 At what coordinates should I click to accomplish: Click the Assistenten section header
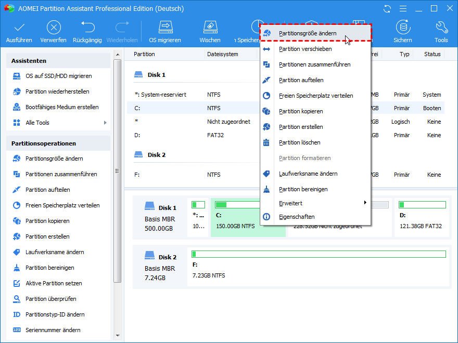tap(58, 61)
